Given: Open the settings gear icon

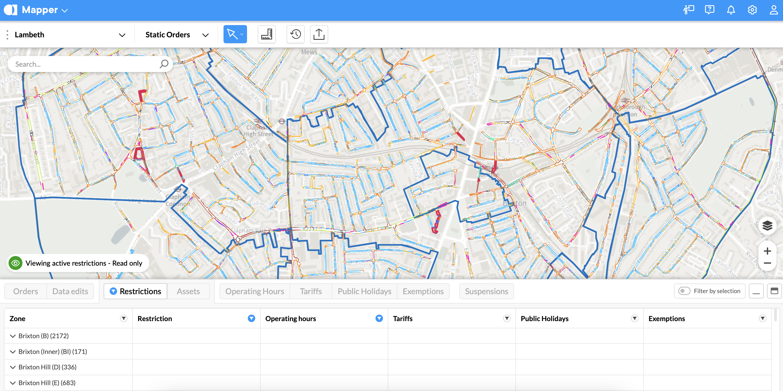Looking at the screenshot, I should (x=752, y=10).
